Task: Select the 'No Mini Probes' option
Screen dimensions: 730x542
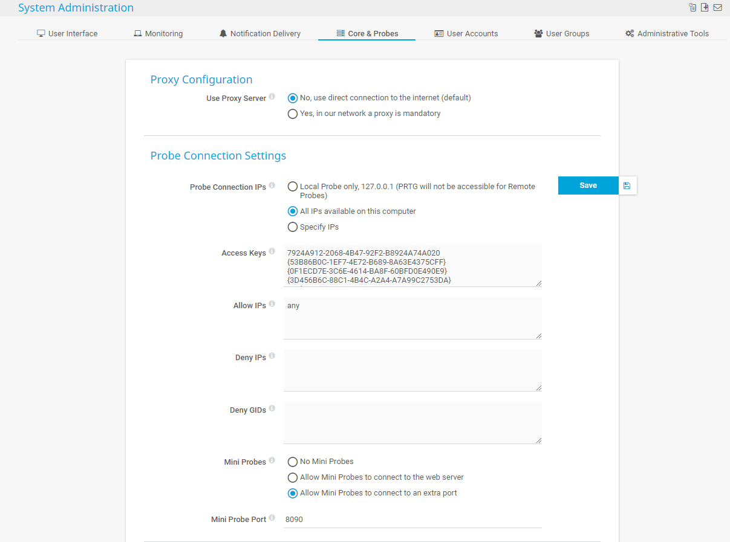Action: (293, 462)
